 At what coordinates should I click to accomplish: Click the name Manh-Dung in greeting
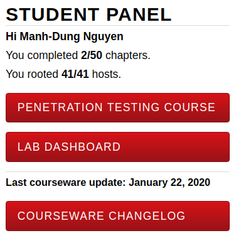[50, 36]
